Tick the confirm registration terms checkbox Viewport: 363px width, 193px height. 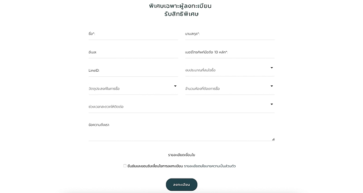pos(125,166)
